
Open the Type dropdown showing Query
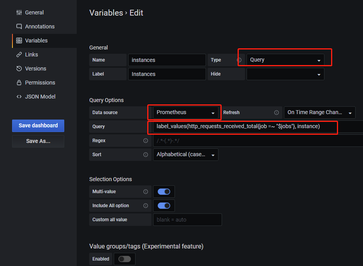[285, 60]
